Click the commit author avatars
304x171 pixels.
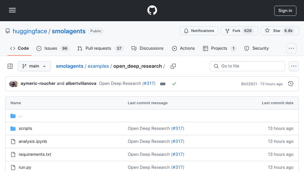(14, 84)
